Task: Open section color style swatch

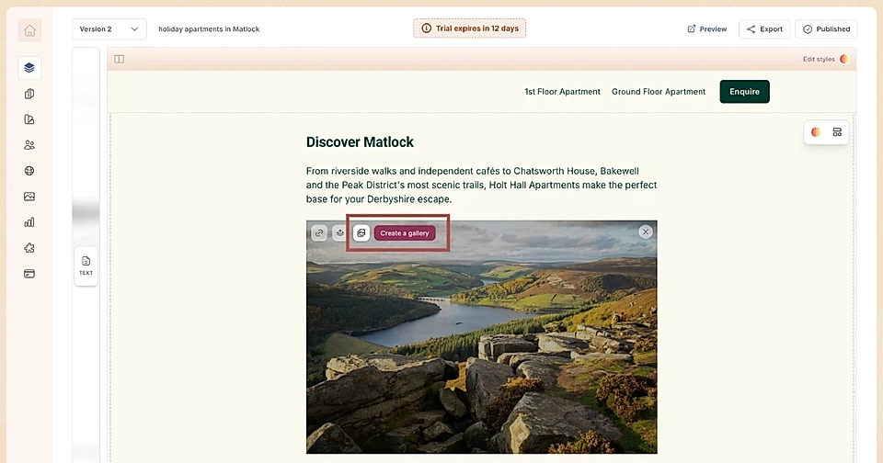Action: point(816,132)
